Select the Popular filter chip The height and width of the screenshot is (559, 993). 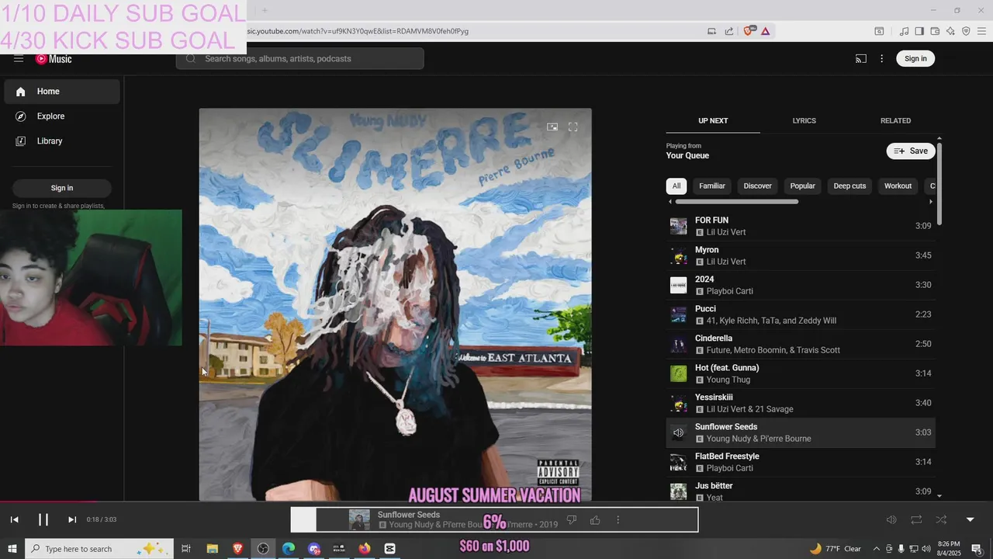[802, 186]
